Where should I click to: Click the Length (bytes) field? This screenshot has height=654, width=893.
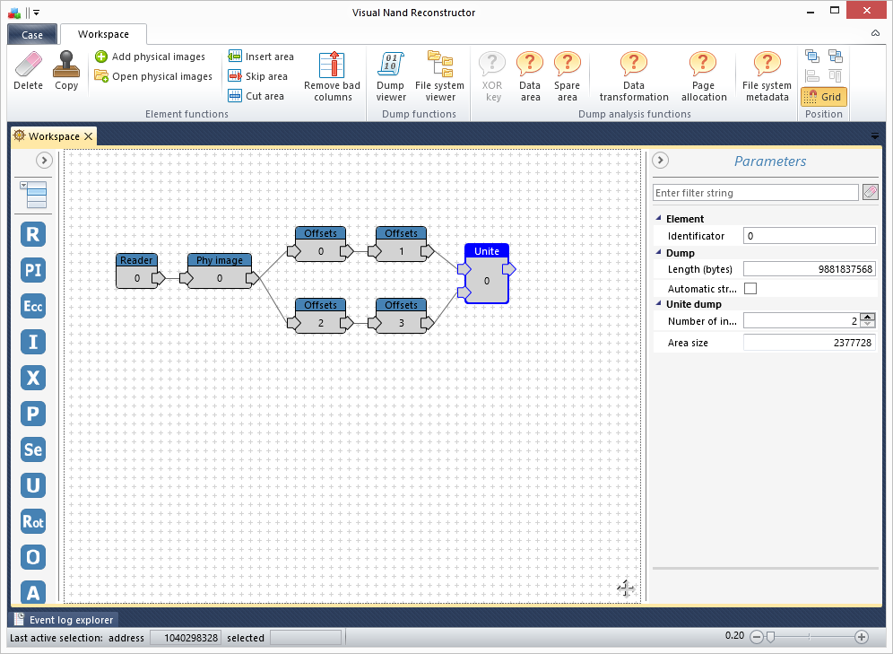[810, 269]
